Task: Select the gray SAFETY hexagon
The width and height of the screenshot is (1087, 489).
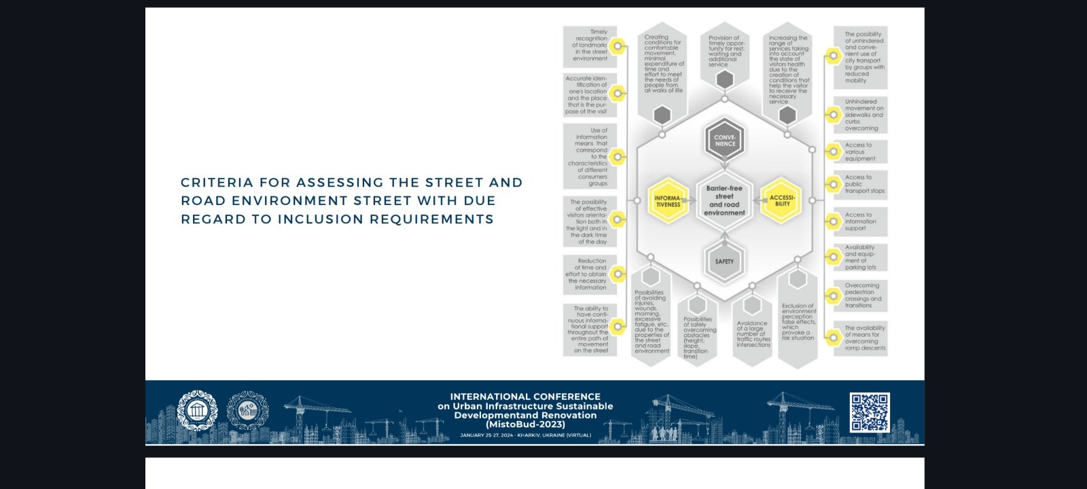Action: pyautogui.click(x=724, y=261)
